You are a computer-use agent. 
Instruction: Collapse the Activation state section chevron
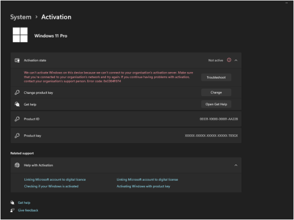click(236, 60)
